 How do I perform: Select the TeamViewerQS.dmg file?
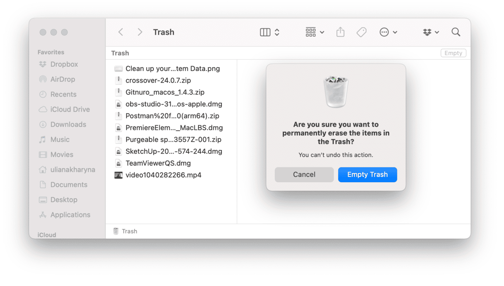click(158, 163)
